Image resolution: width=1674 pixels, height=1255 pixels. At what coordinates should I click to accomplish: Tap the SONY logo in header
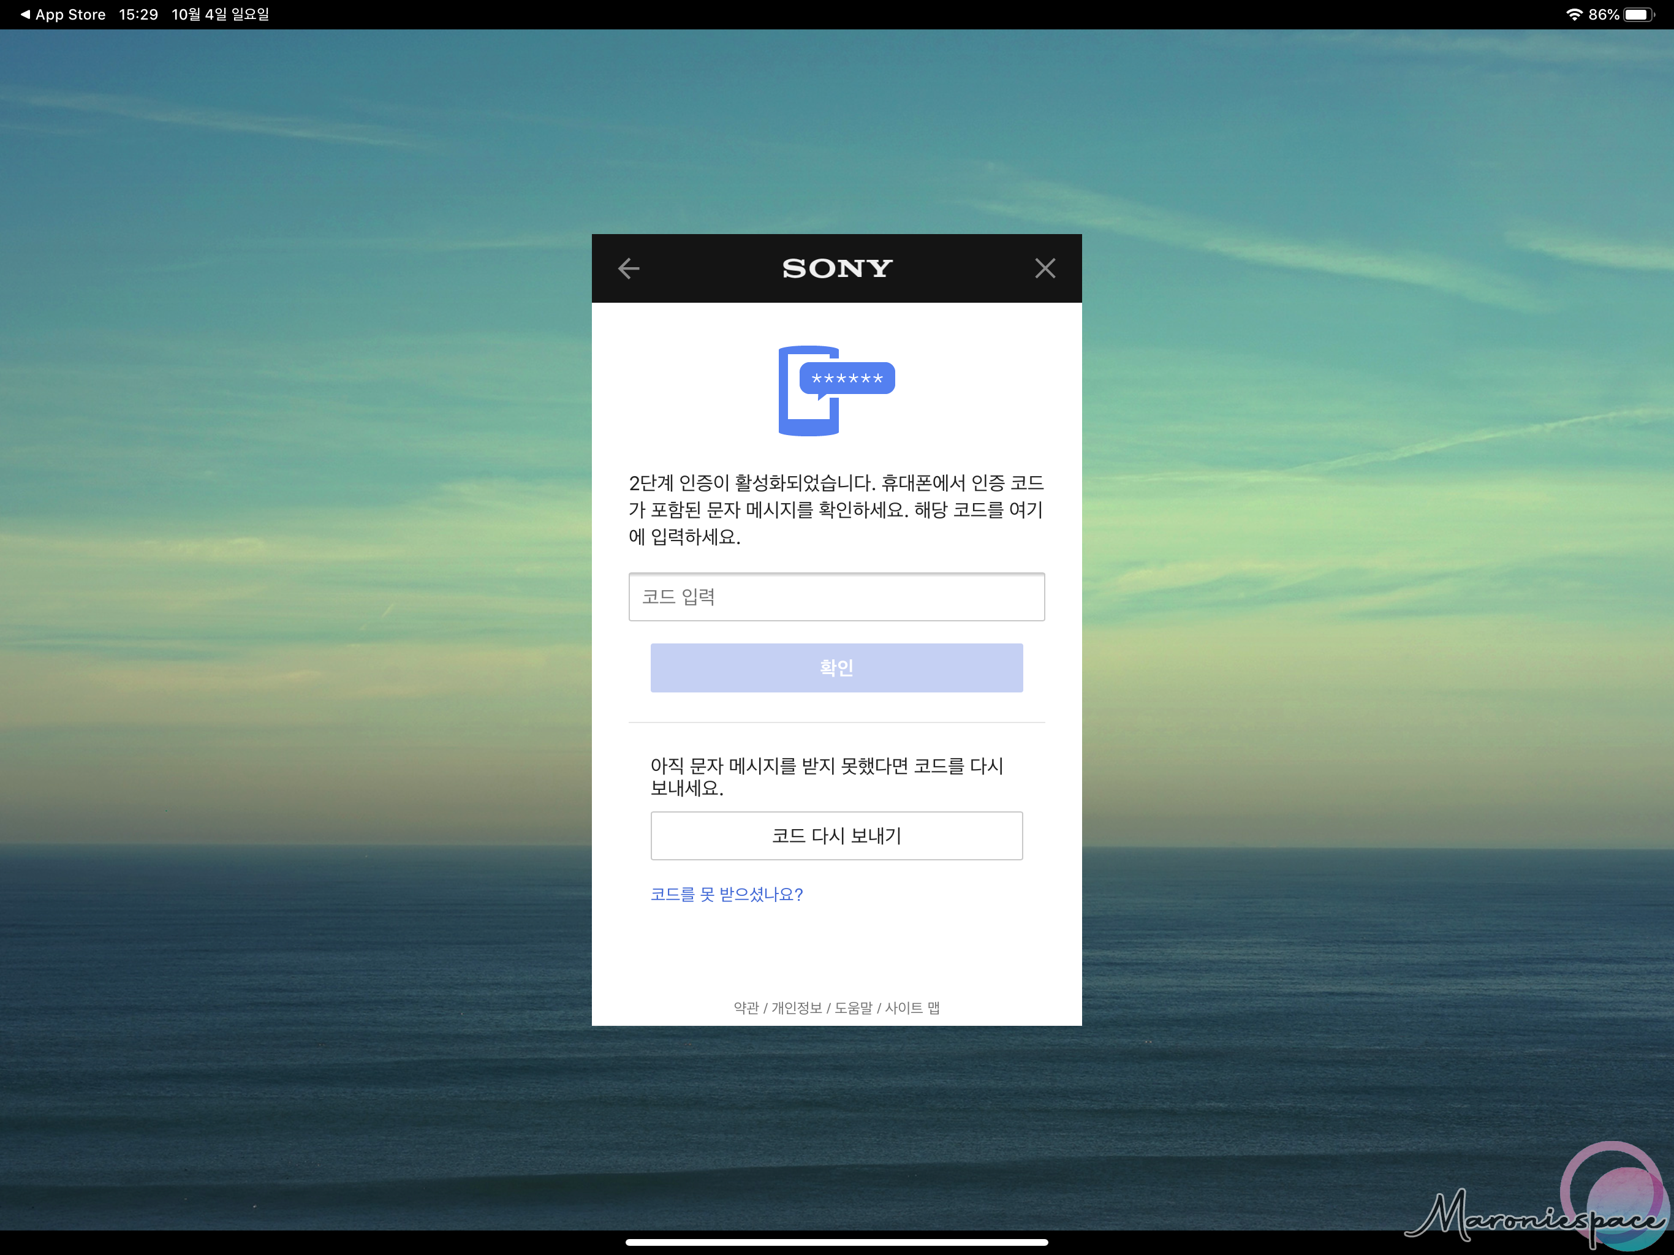[837, 268]
